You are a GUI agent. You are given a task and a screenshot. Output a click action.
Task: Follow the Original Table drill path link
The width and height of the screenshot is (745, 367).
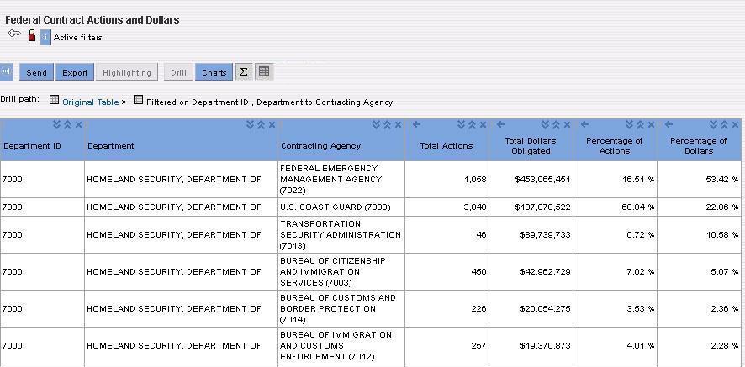(91, 102)
